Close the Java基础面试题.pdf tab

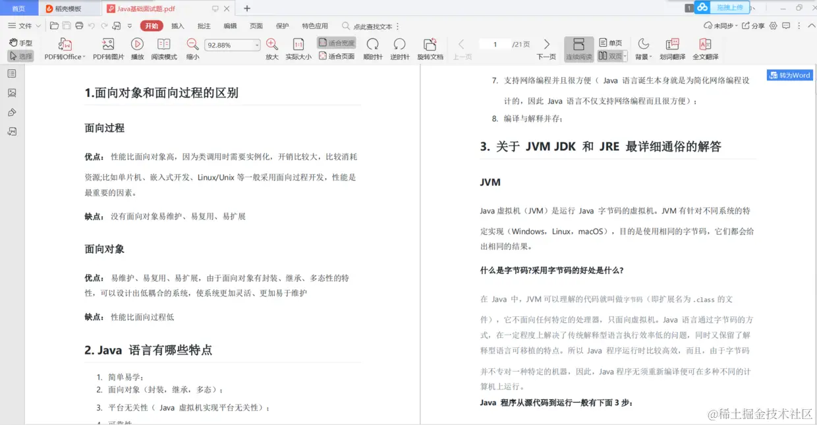pyautogui.click(x=227, y=9)
